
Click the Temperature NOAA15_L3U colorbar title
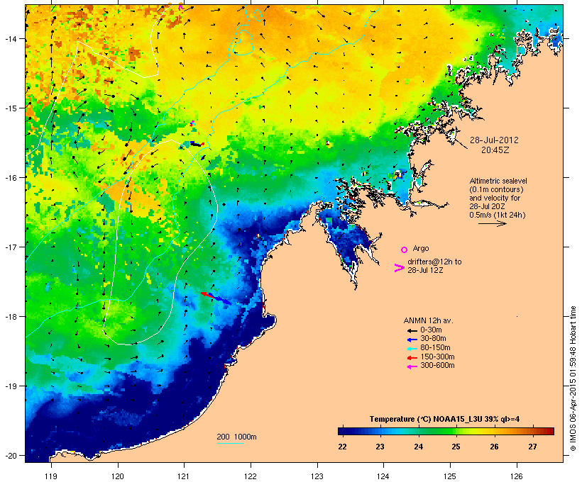(x=444, y=419)
